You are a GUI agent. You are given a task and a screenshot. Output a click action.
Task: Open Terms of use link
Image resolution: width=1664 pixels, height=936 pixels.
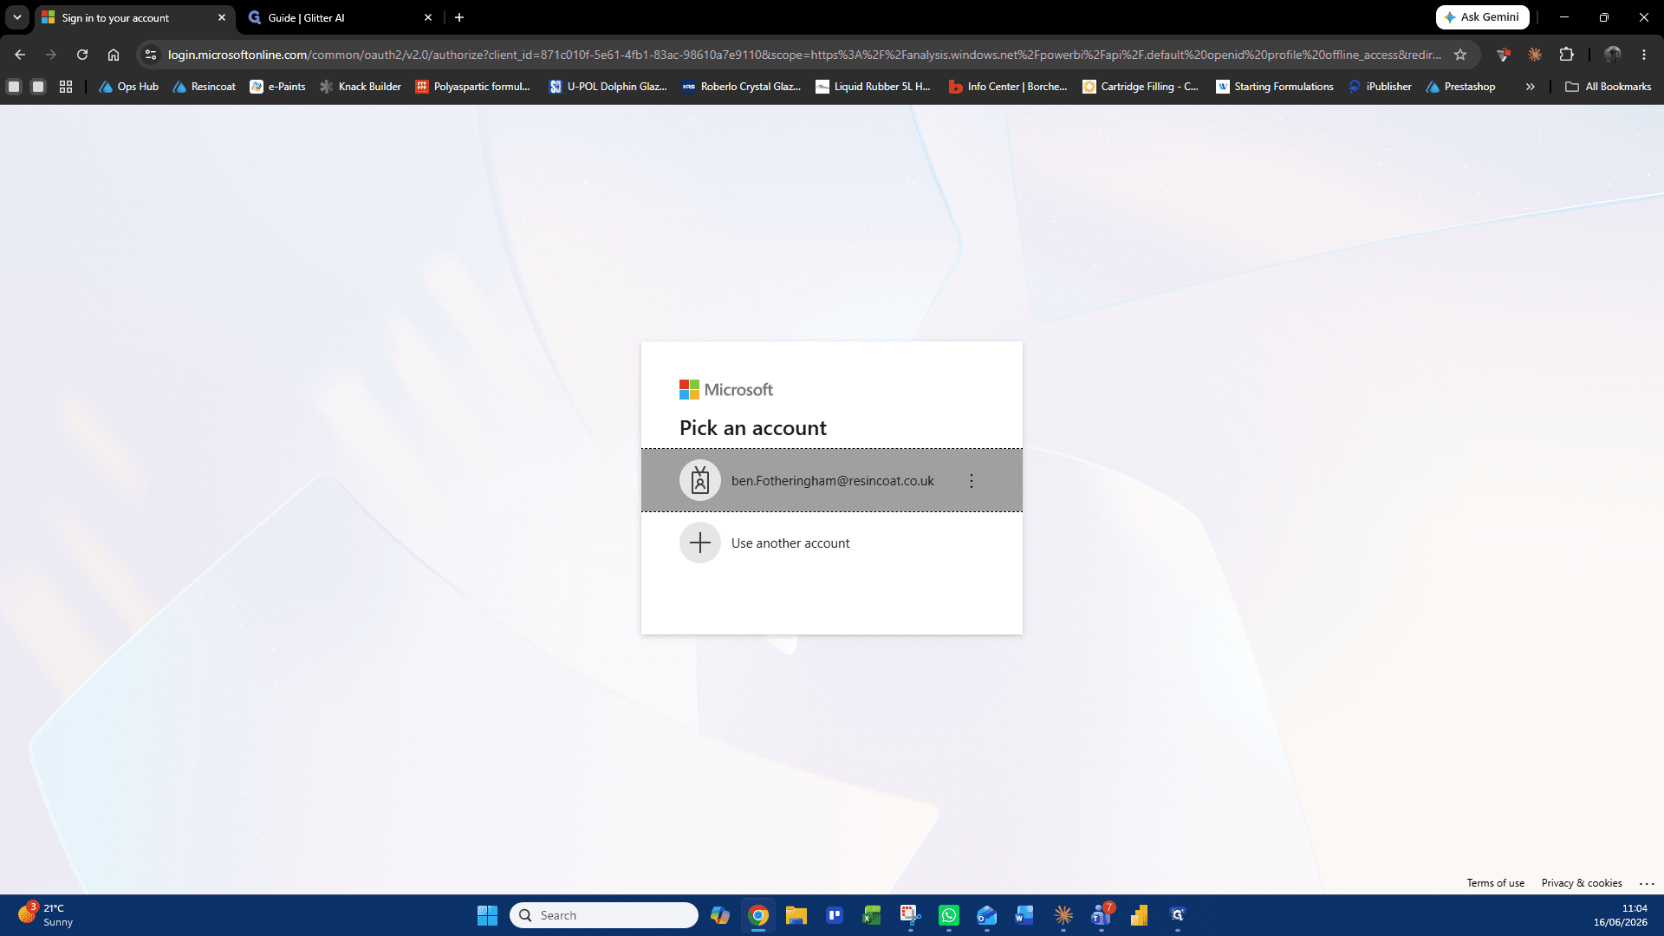[1495, 883]
